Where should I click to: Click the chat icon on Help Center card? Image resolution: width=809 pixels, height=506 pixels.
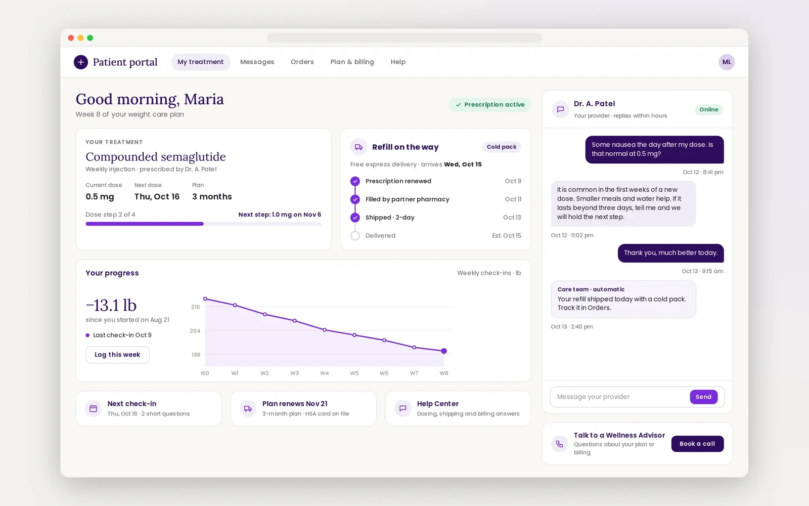click(x=403, y=409)
